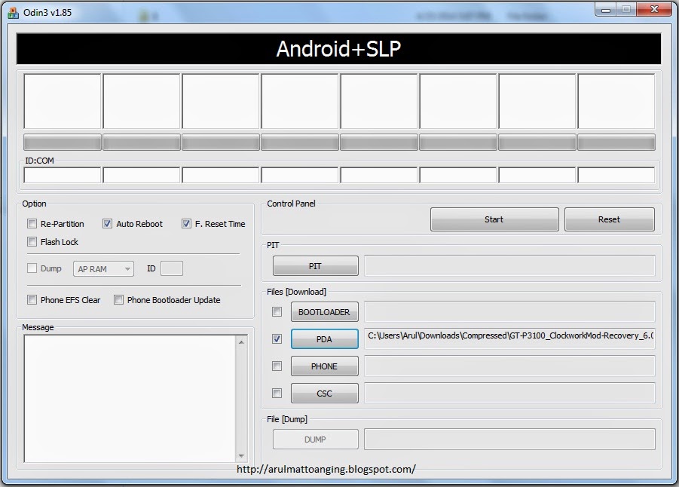Click the PHONE file button
Image resolution: width=679 pixels, height=487 pixels.
click(324, 366)
